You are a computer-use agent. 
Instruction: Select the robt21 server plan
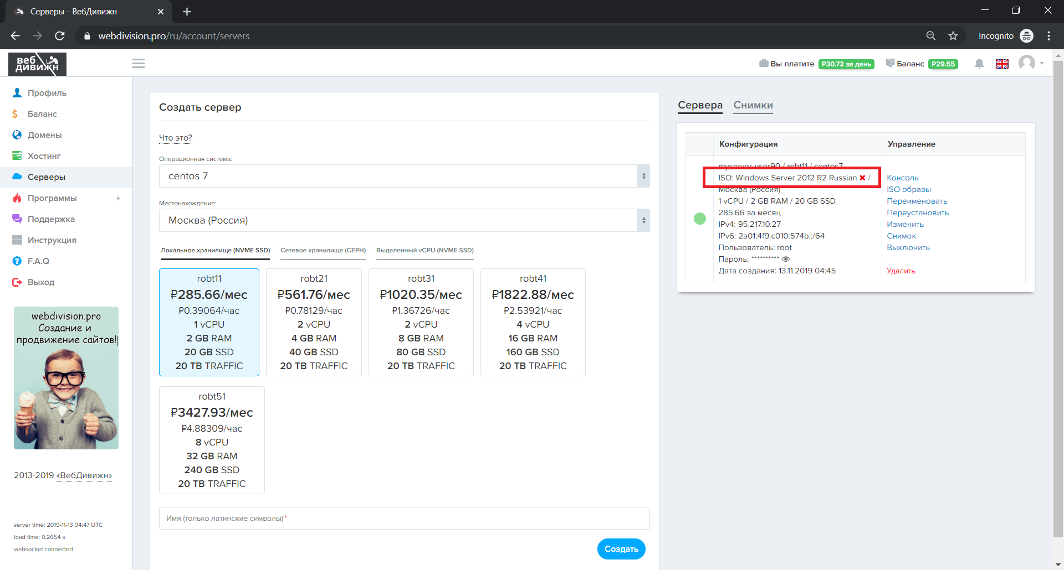click(314, 322)
